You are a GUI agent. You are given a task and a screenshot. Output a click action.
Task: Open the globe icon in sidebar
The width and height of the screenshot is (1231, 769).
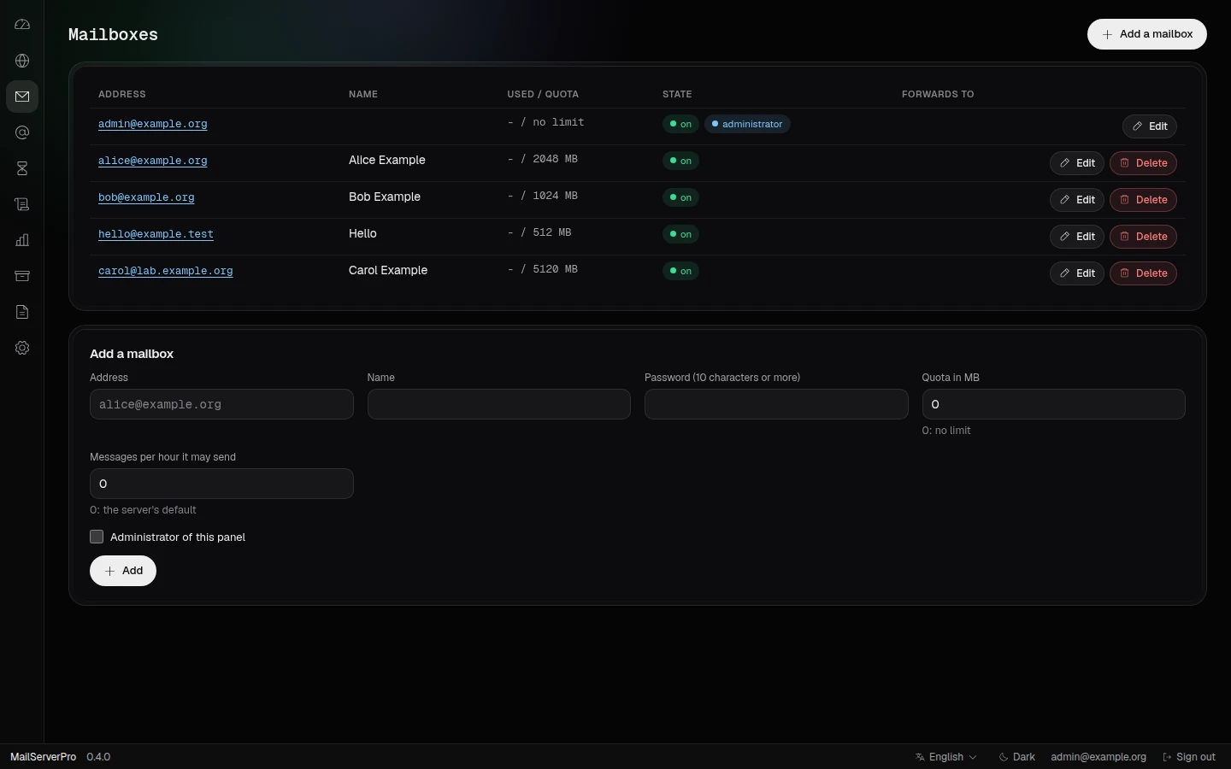[22, 61]
